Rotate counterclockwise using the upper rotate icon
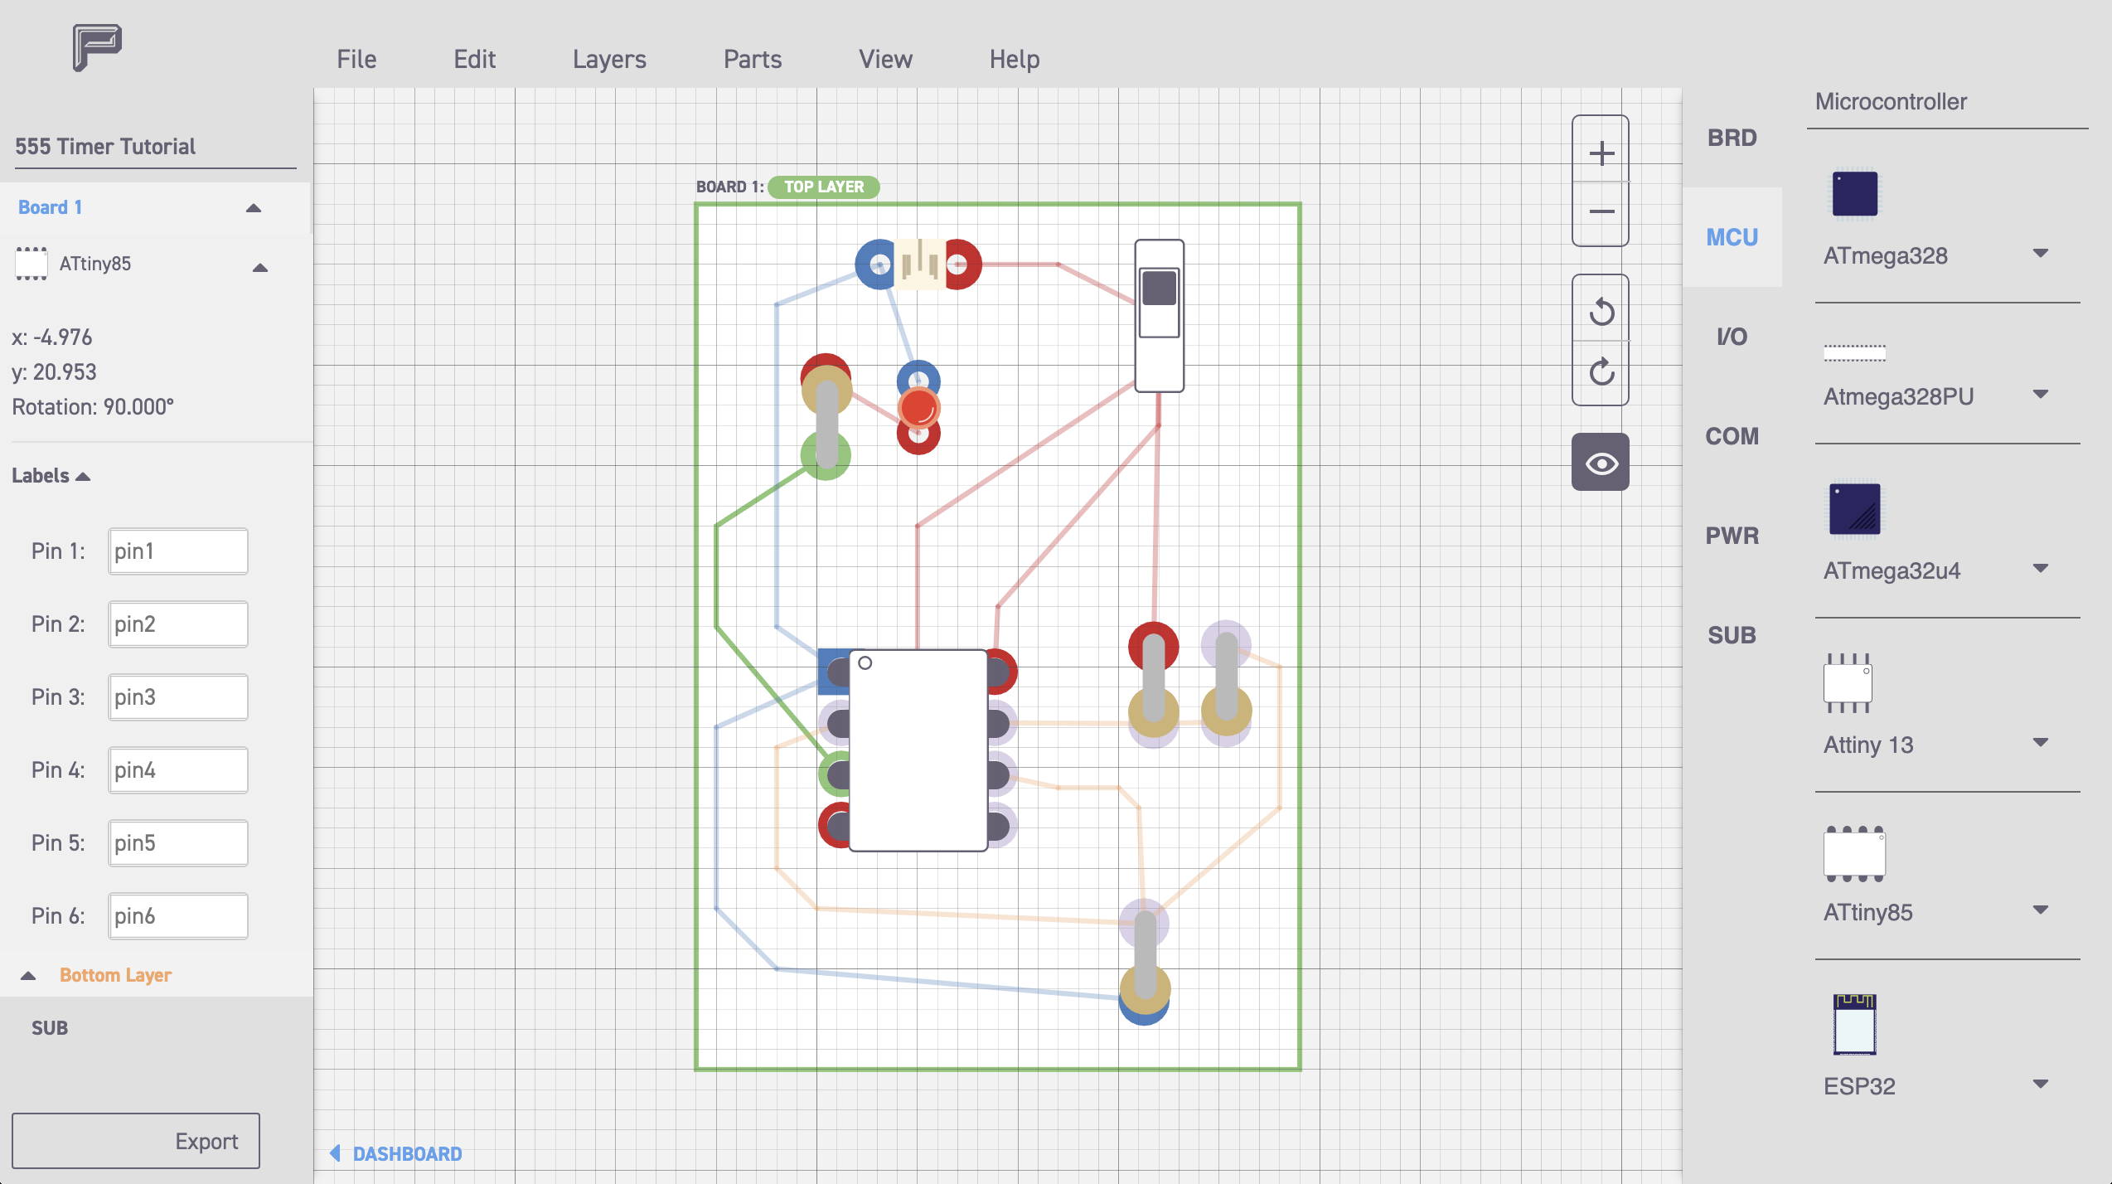This screenshot has width=2112, height=1184. pos(1601,312)
